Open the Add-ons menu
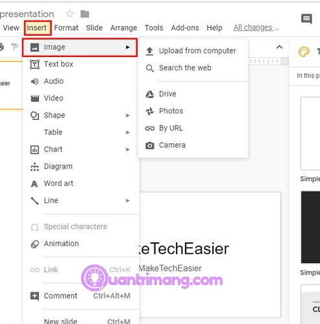Image resolution: width=320 pixels, height=324 pixels. [185, 28]
